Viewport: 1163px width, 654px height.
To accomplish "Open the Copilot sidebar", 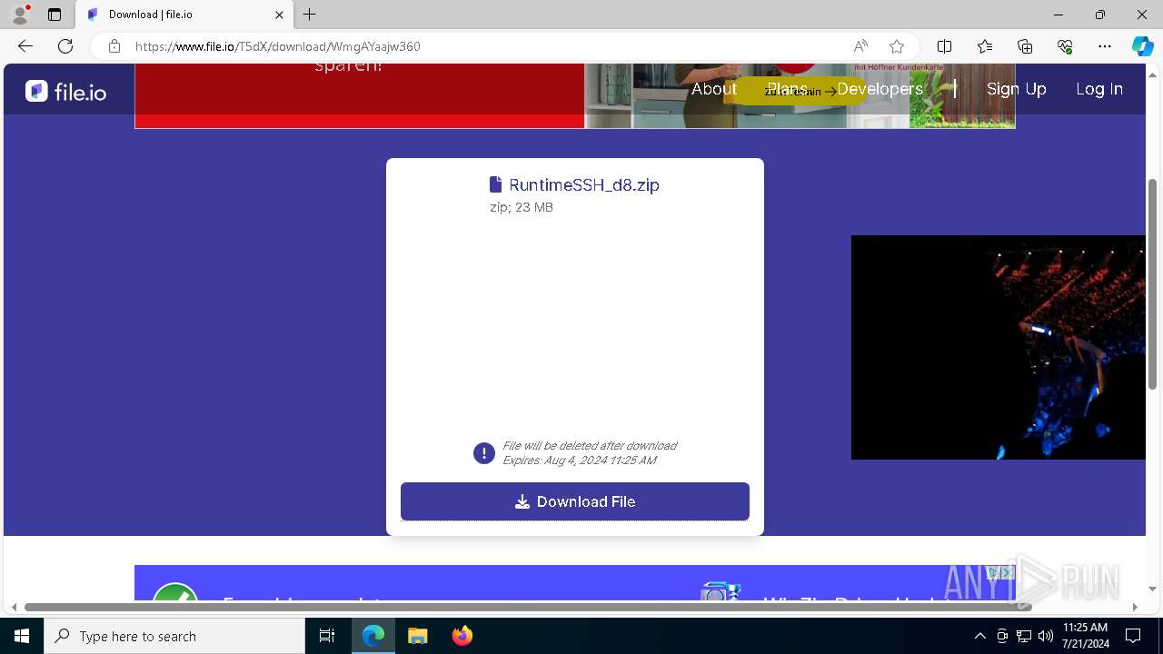I will (x=1142, y=46).
